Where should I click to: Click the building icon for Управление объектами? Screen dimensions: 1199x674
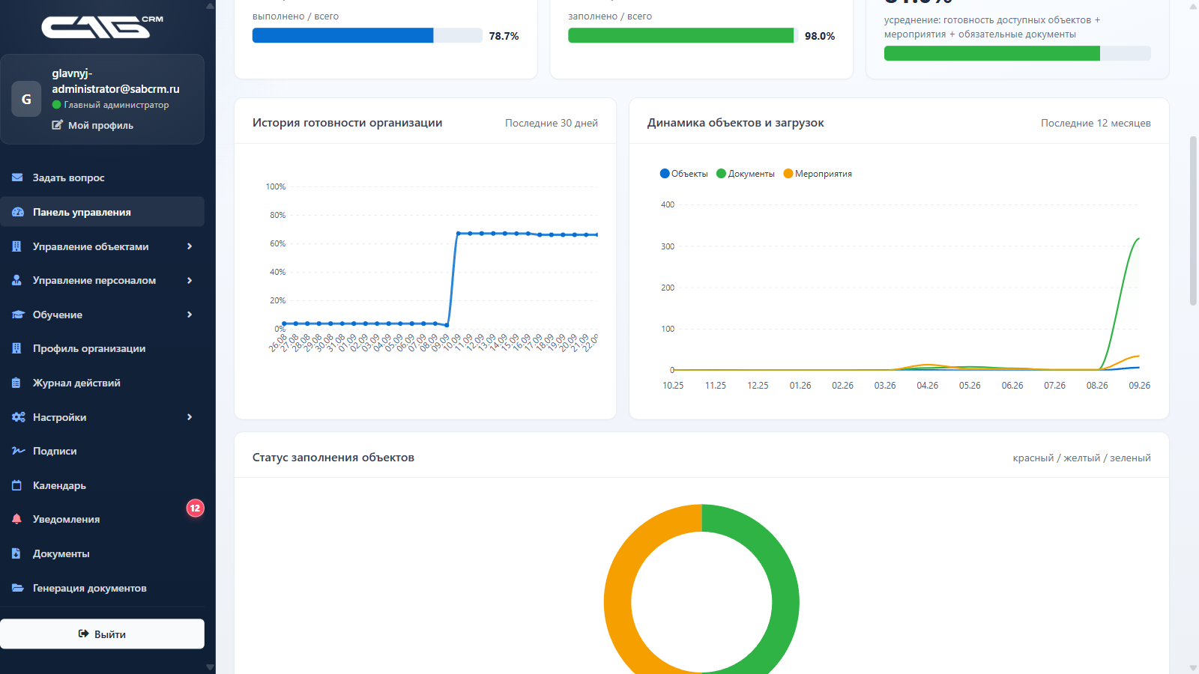pos(16,246)
